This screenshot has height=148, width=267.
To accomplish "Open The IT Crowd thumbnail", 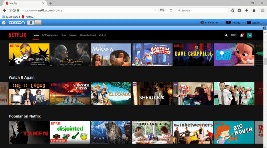I will [x=29, y=94].
